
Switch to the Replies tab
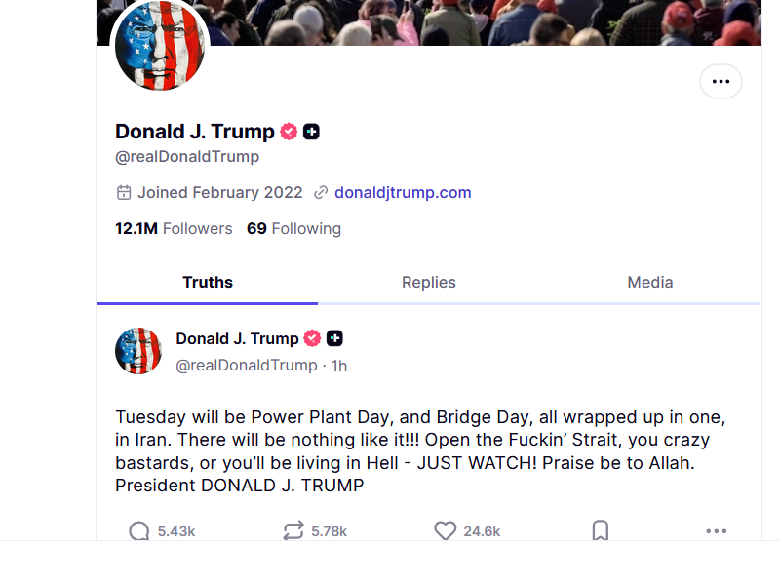point(429,282)
